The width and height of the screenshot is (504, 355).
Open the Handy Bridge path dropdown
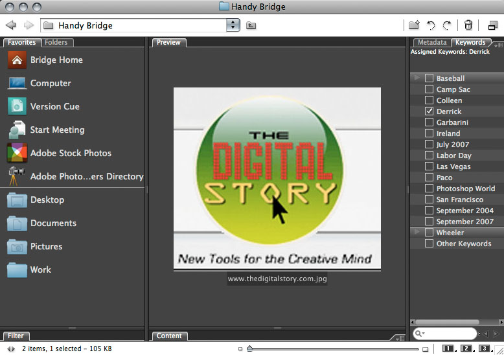233,25
